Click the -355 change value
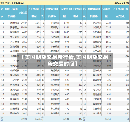The width and height of the screenshot is (130, 122). (127, 23)
